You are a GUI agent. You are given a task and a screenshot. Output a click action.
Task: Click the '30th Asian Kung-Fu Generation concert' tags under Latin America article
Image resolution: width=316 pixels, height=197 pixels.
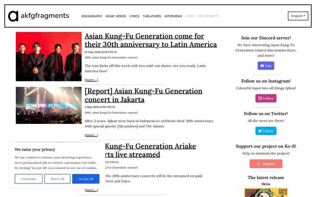click(111, 57)
